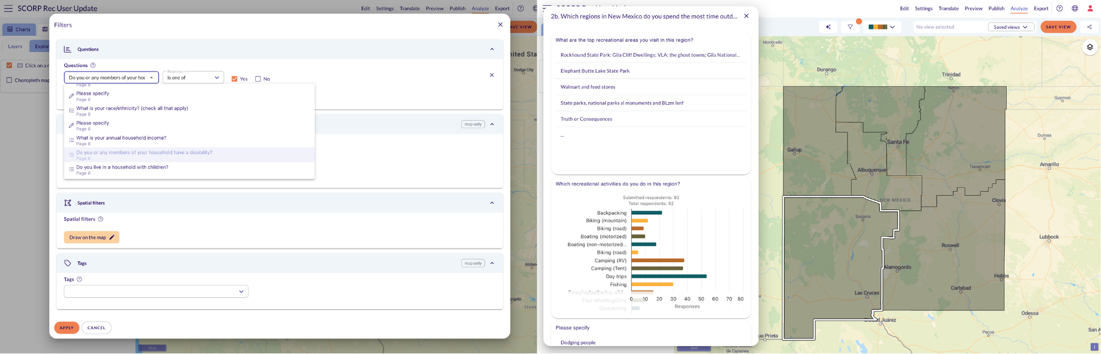Click the orange SAVE VIEW button

(1058, 27)
